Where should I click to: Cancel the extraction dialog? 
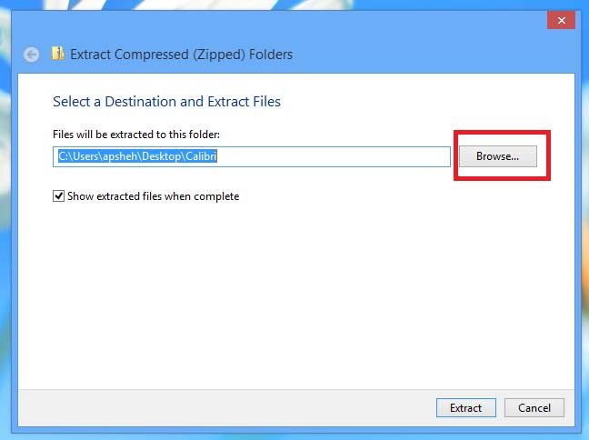pos(534,407)
